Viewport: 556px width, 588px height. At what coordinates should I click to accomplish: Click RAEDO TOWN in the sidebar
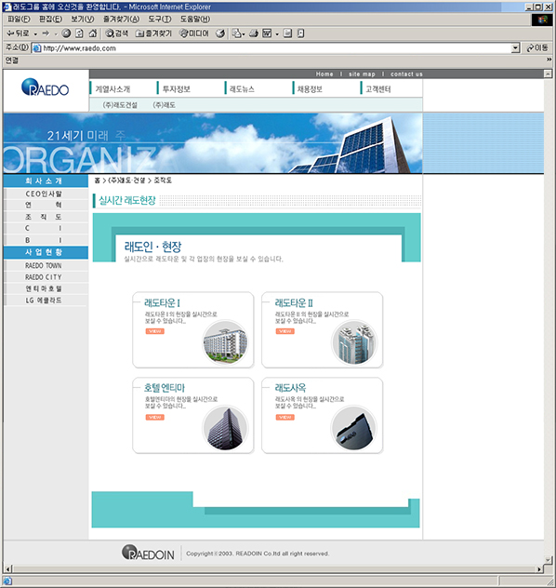pyautogui.click(x=44, y=265)
